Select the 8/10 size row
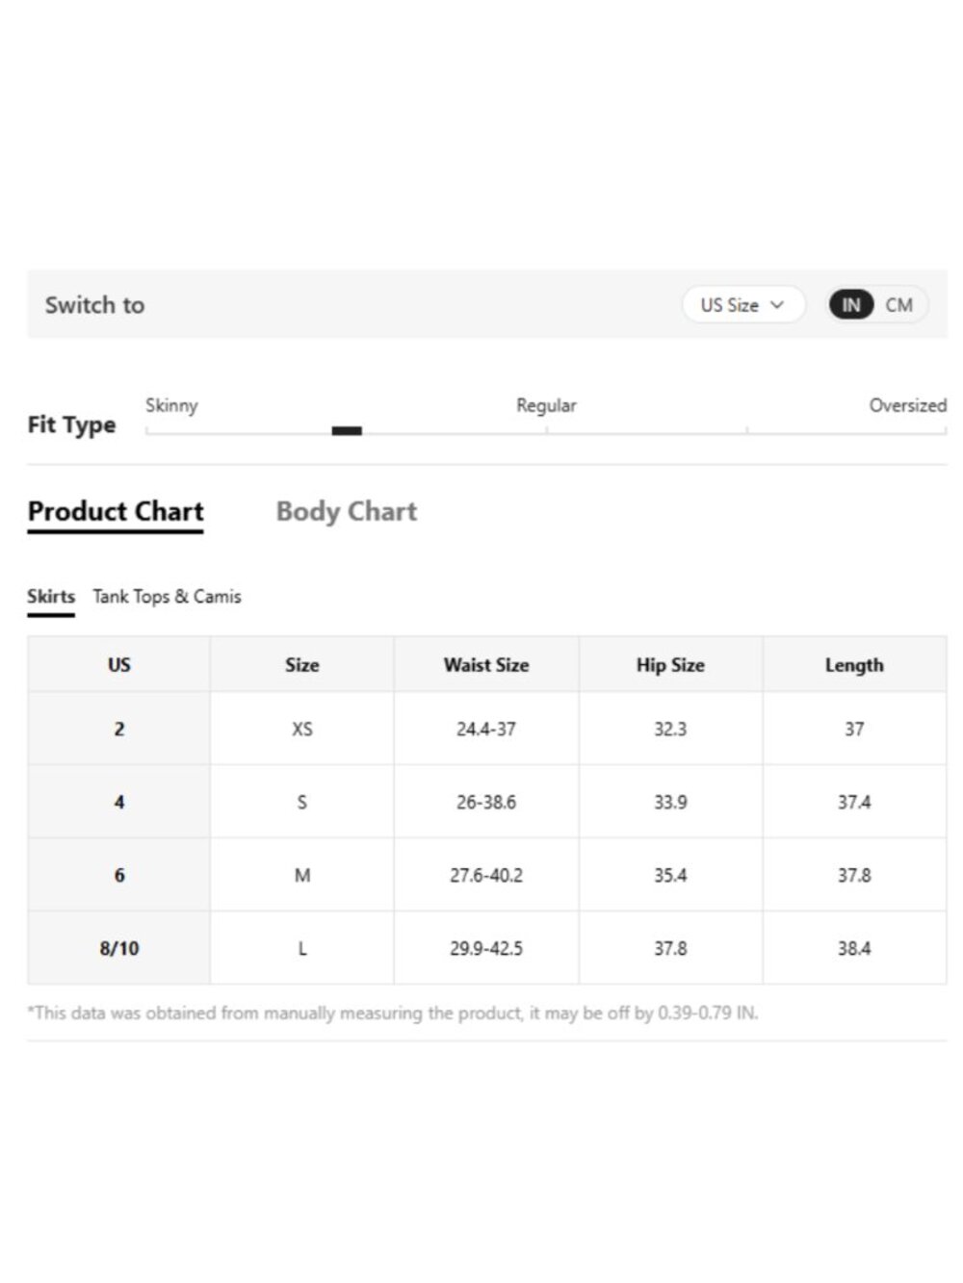963x1283 pixels. [487, 948]
